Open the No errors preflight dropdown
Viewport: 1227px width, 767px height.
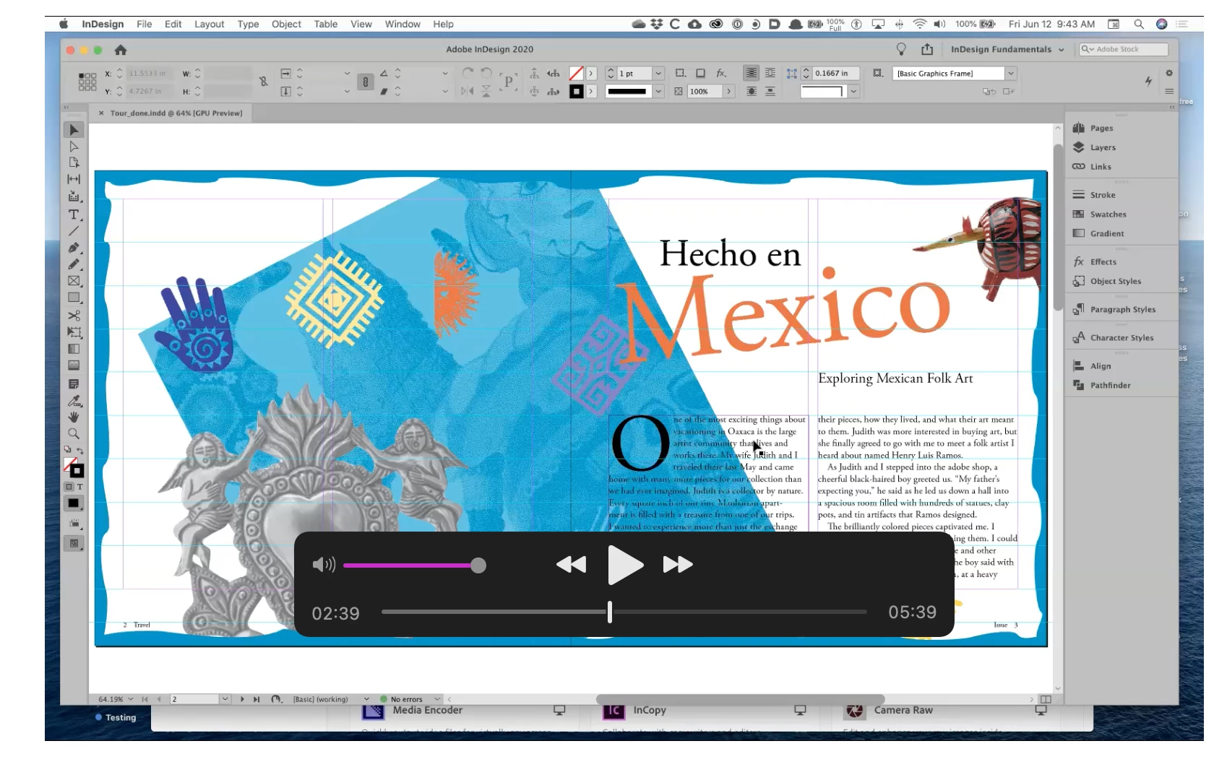437,699
